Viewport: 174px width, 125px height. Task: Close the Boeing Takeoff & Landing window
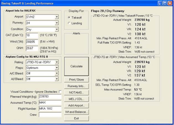(x=170, y=3)
